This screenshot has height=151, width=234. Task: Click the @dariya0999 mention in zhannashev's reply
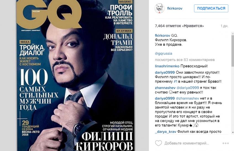(x=188, y=88)
